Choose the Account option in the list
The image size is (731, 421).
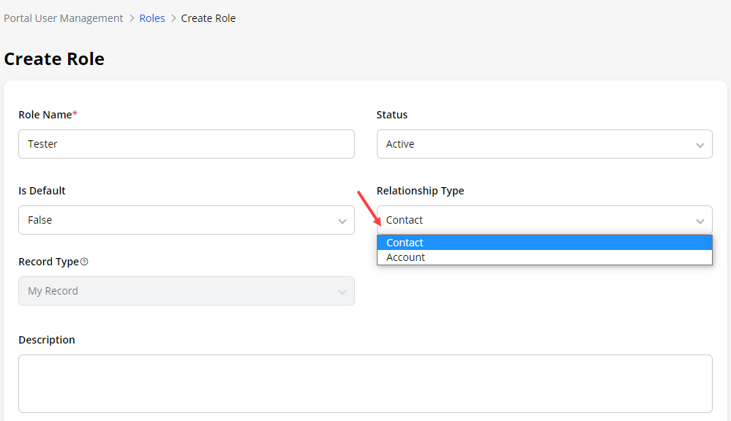point(405,257)
